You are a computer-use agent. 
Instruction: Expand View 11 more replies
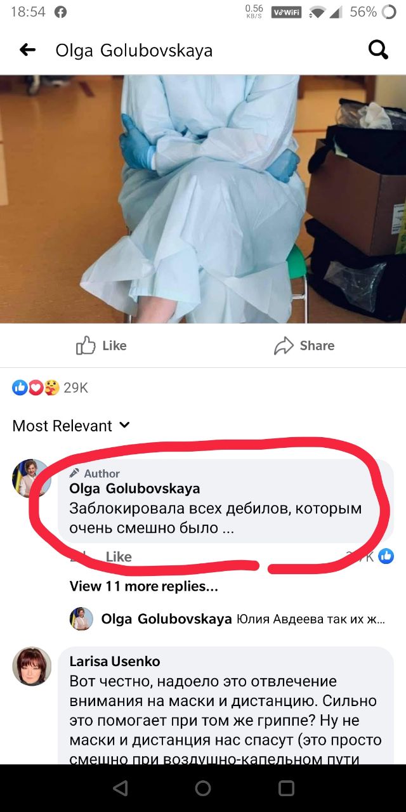click(x=143, y=586)
